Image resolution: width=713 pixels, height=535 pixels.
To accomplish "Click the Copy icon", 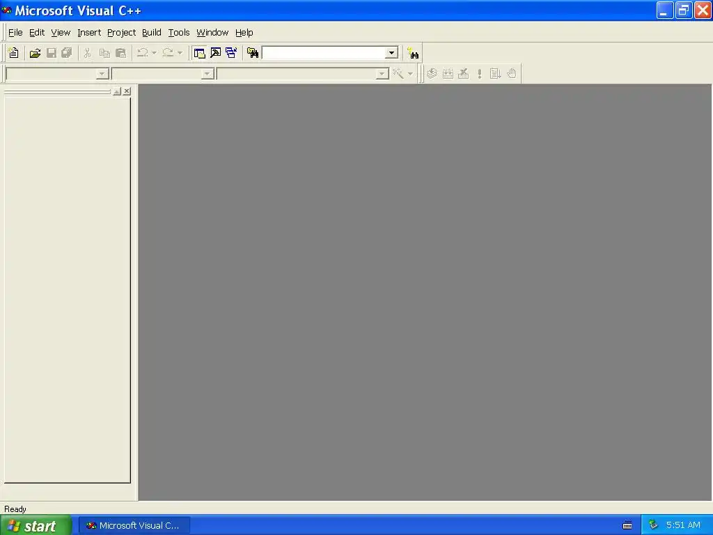I will point(104,53).
